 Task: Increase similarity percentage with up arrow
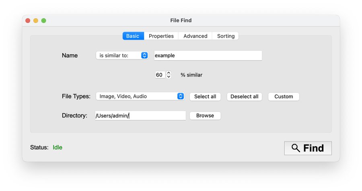(169, 73)
